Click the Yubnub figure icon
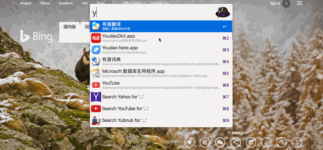The width and height of the screenshot is (323, 150). tap(96, 120)
